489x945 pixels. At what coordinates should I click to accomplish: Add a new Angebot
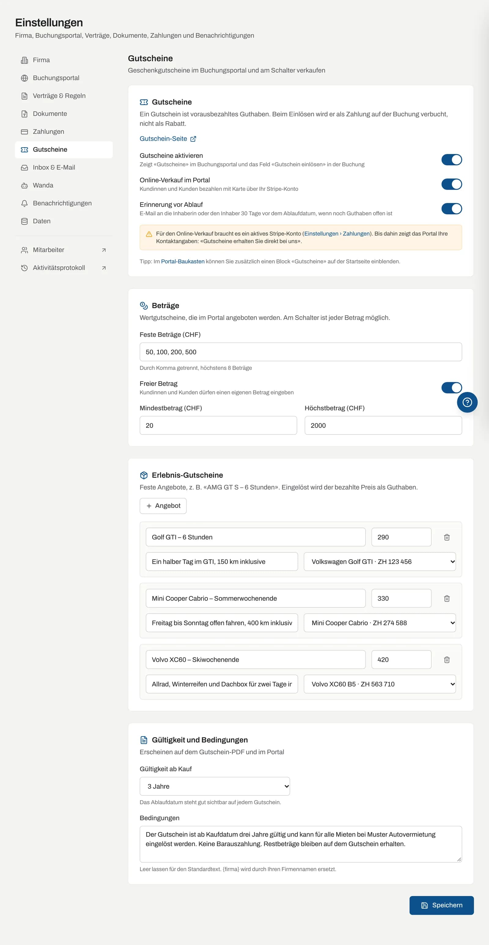(x=163, y=506)
